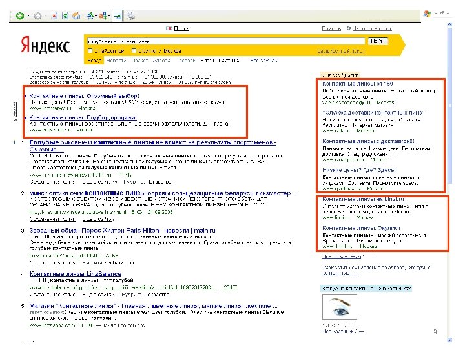The width and height of the screenshot is (465, 348).
Task: Click the Найти search button
Action: (x=378, y=41)
